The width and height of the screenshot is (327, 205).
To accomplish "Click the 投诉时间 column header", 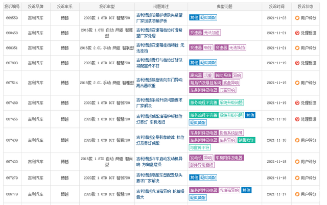I will pos(277,7).
